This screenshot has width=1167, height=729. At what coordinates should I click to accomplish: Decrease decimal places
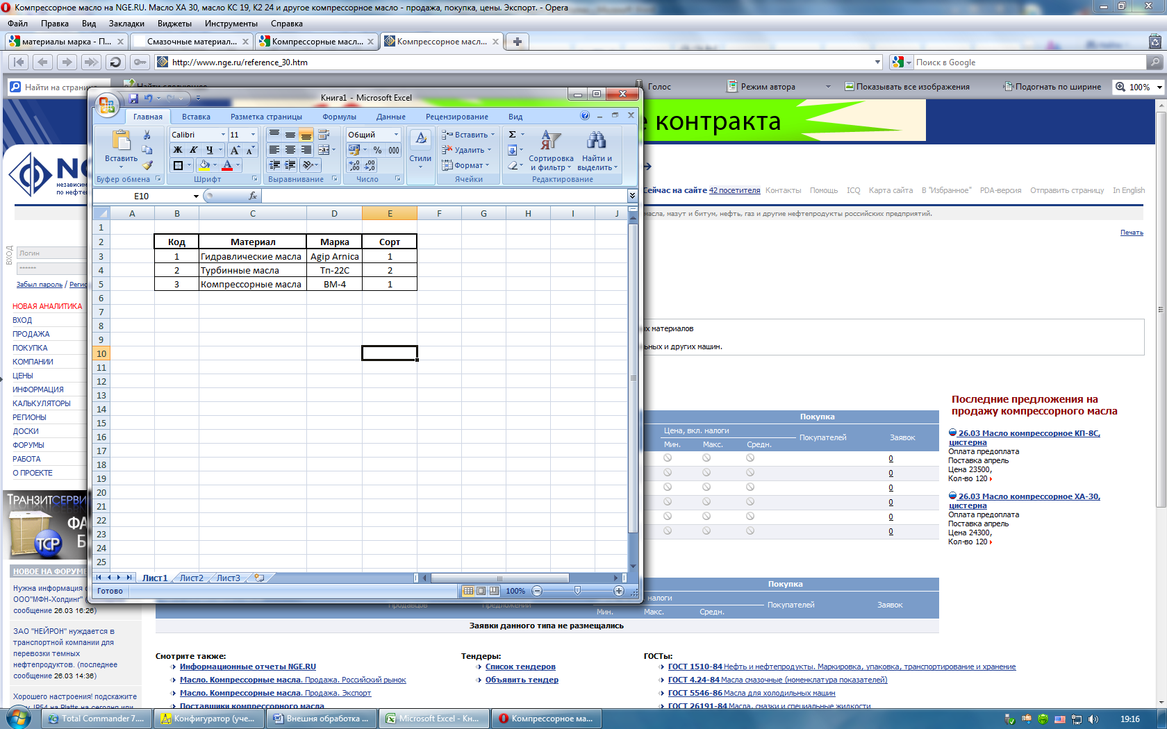point(370,165)
